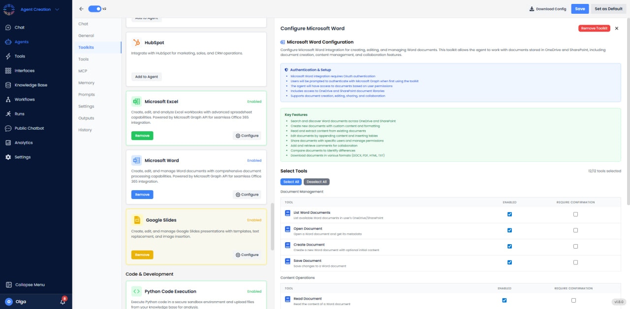Screen dimensions: 630x309
Task: Open Interfaces from the sidebar
Action: click(x=24, y=71)
